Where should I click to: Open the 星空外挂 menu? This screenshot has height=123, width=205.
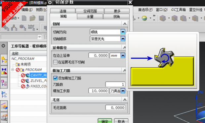[x=196, y=10]
